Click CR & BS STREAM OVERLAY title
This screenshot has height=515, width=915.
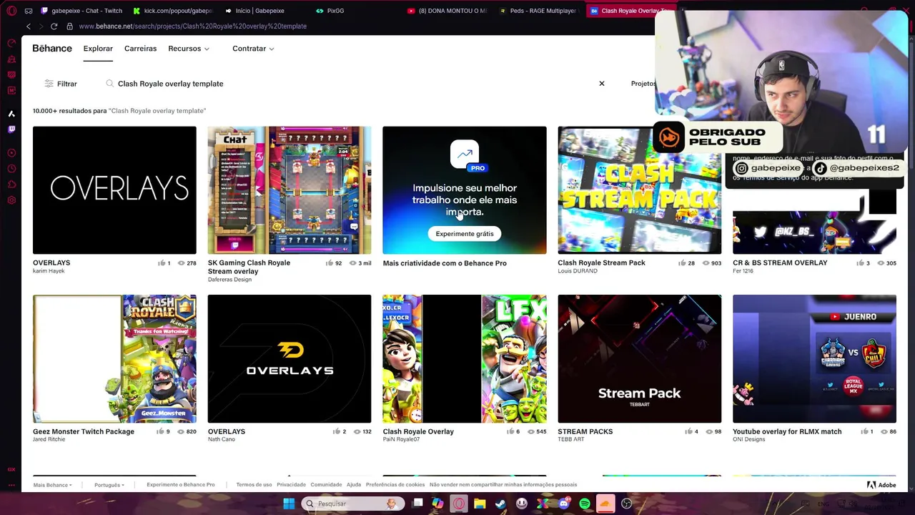[x=780, y=263]
